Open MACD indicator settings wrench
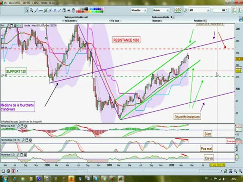The image size is (243, 182). point(18,126)
